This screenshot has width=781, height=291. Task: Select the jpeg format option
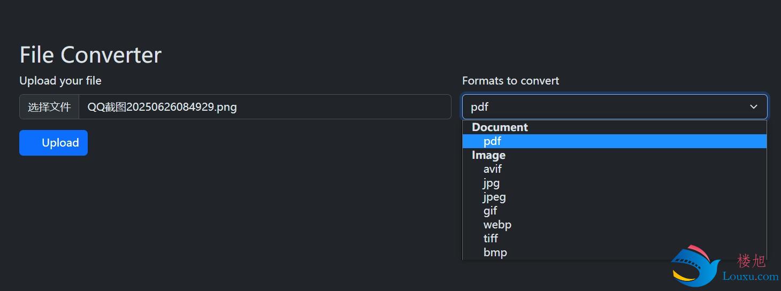615,197
